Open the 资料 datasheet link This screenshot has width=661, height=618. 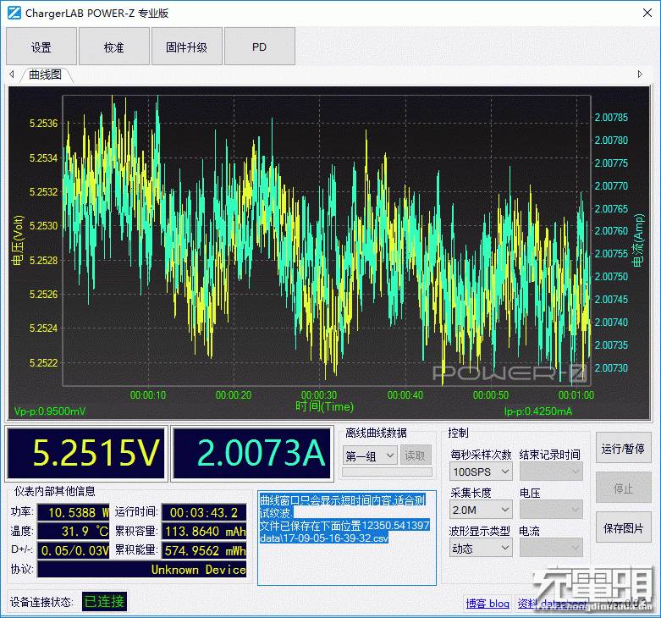click(x=552, y=604)
